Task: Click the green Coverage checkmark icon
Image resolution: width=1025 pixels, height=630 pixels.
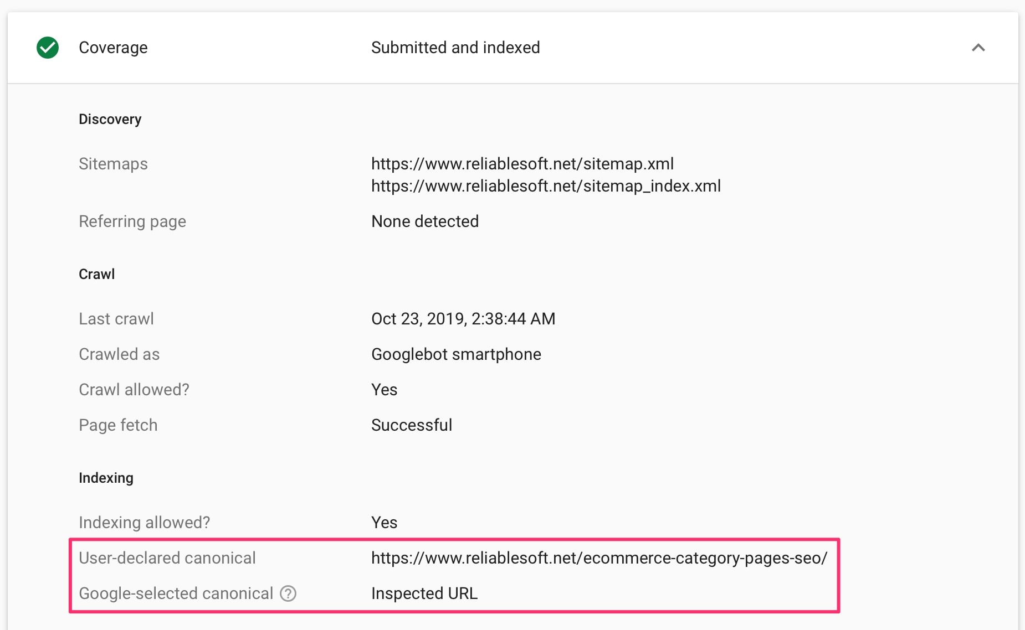Action: click(48, 48)
